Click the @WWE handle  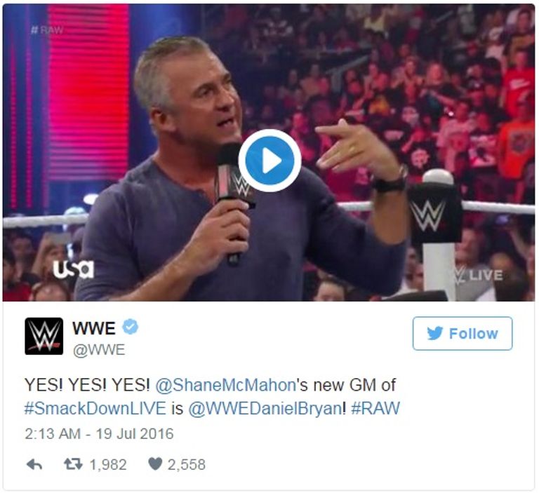coord(99,350)
